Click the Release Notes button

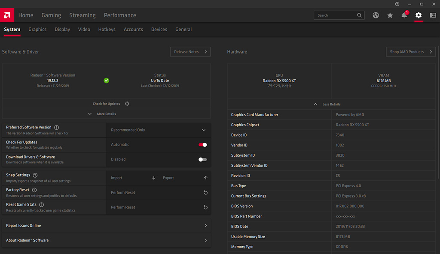[x=190, y=52]
